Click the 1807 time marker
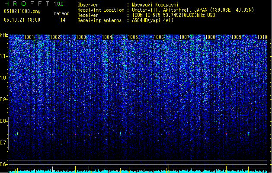The image size is (272, 173). 184,37
